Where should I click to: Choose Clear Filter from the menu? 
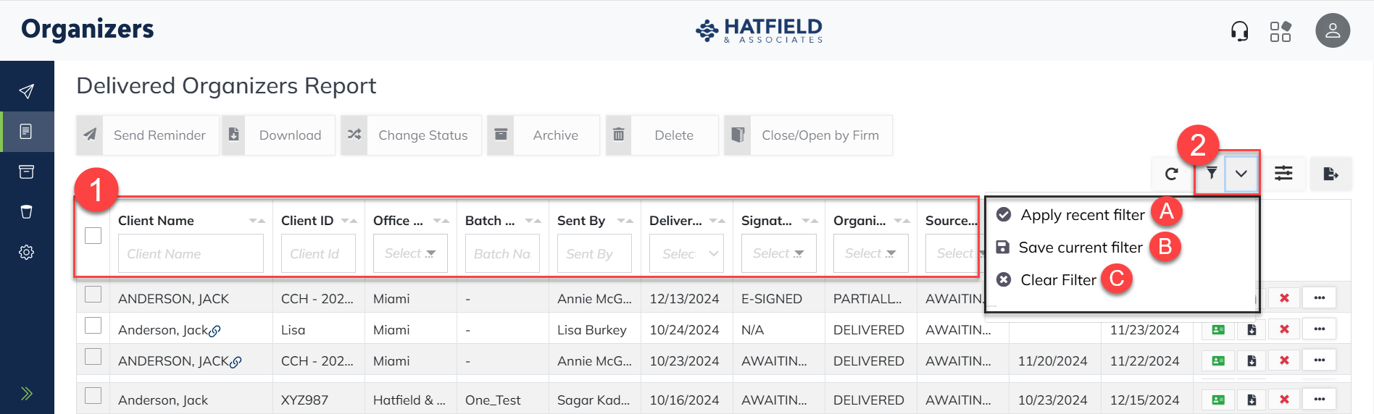click(1058, 280)
